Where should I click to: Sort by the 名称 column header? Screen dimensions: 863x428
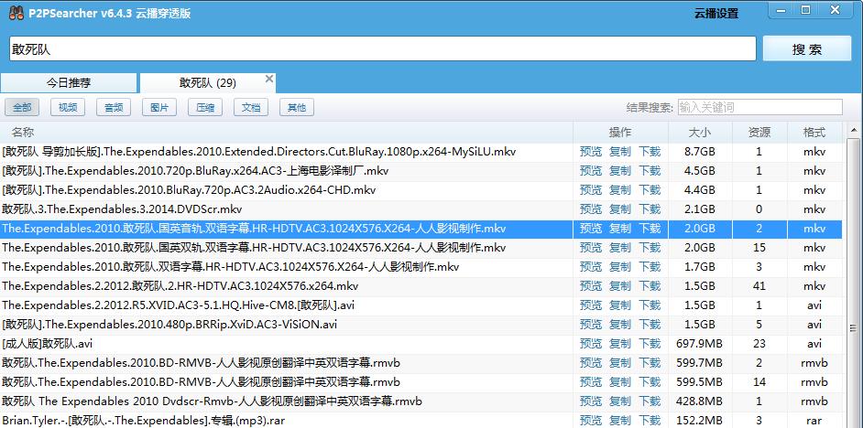pyautogui.click(x=286, y=133)
